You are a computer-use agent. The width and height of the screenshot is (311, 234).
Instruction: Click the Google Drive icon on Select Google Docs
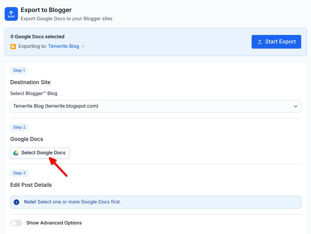tap(16, 153)
